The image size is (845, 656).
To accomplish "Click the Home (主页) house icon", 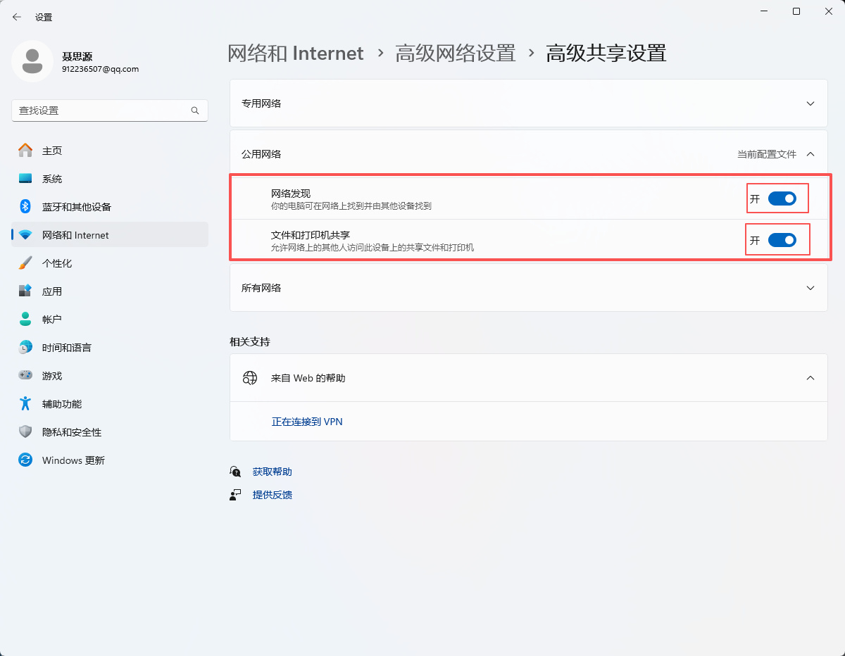I will click(25, 151).
